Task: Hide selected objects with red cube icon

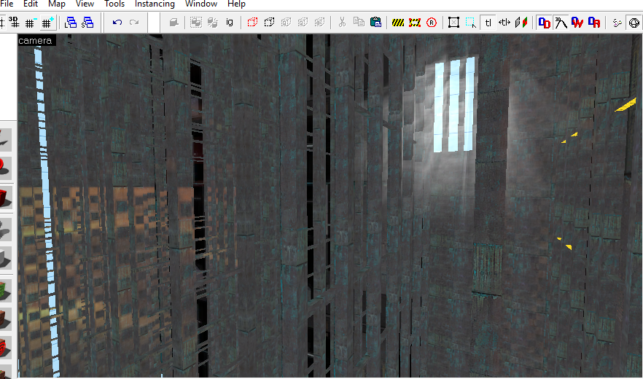Action: tap(252, 22)
